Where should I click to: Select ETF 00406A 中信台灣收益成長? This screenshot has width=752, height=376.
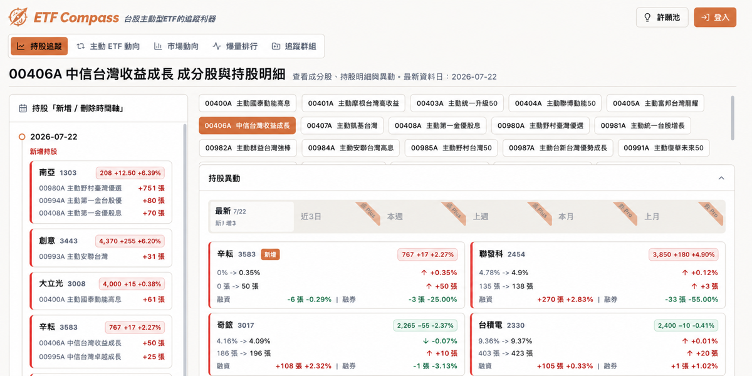pos(248,125)
